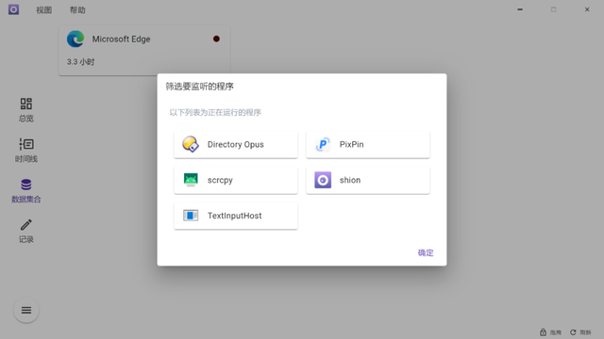The height and width of the screenshot is (339, 604).
Task: Click the shion logo in the title bar
Action: coord(13,9)
